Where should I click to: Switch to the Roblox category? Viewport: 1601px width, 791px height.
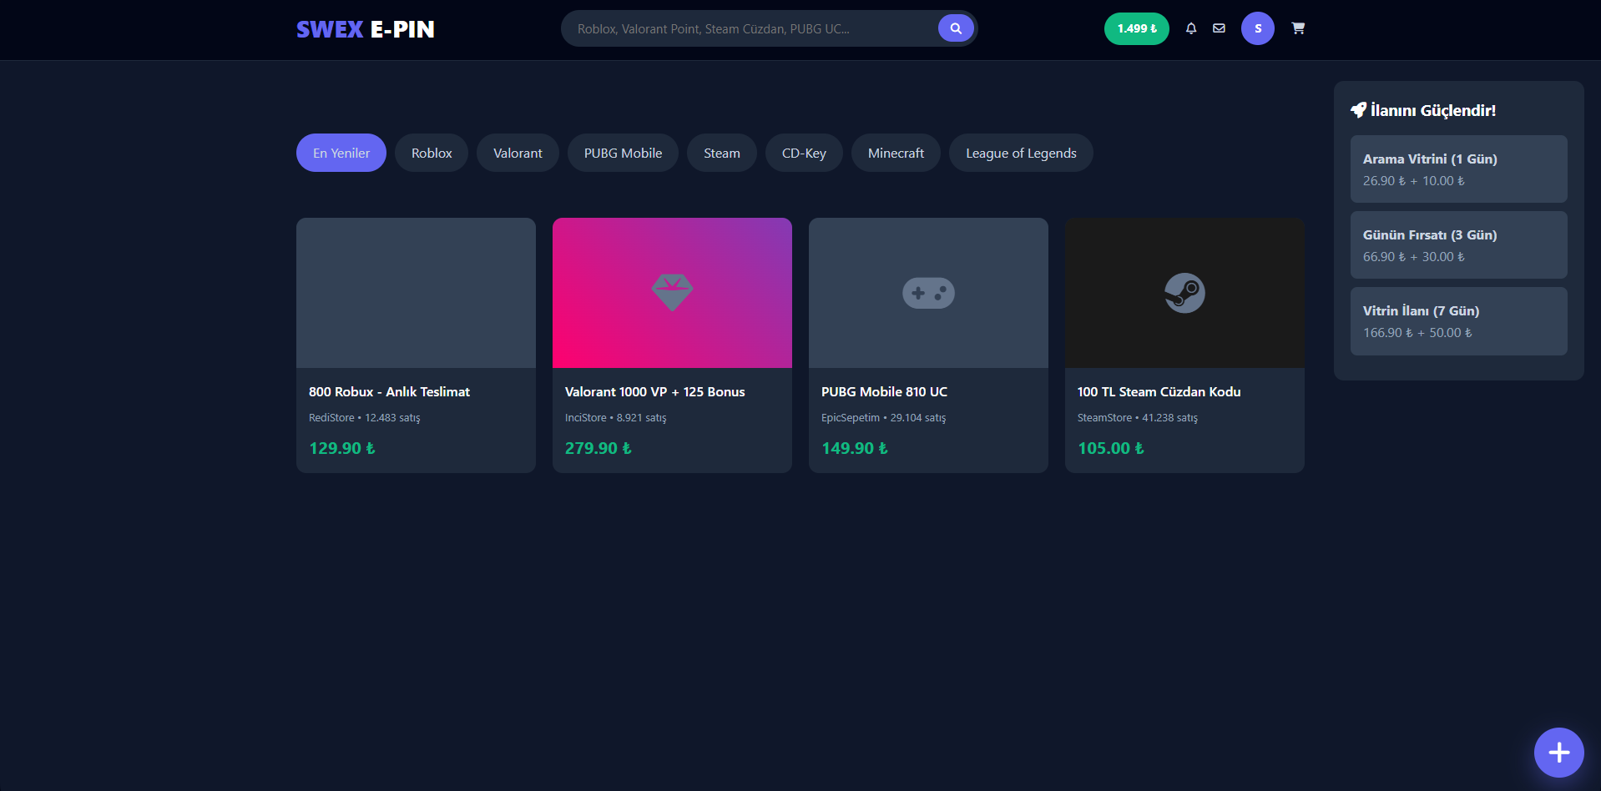pos(432,153)
